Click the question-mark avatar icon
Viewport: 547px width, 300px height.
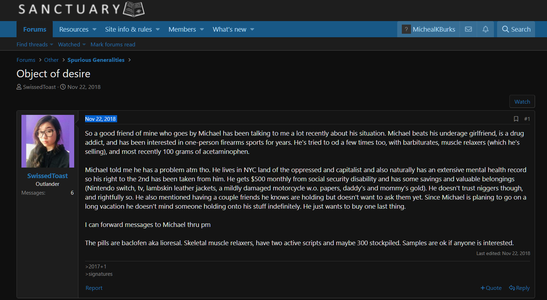[x=406, y=29]
